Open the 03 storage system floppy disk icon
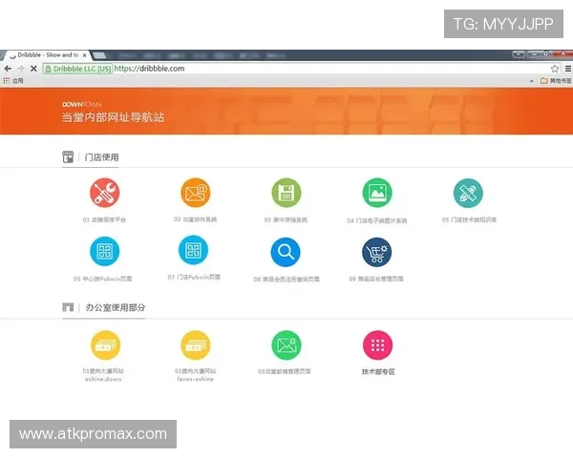The height and width of the screenshot is (458, 573). (x=286, y=193)
